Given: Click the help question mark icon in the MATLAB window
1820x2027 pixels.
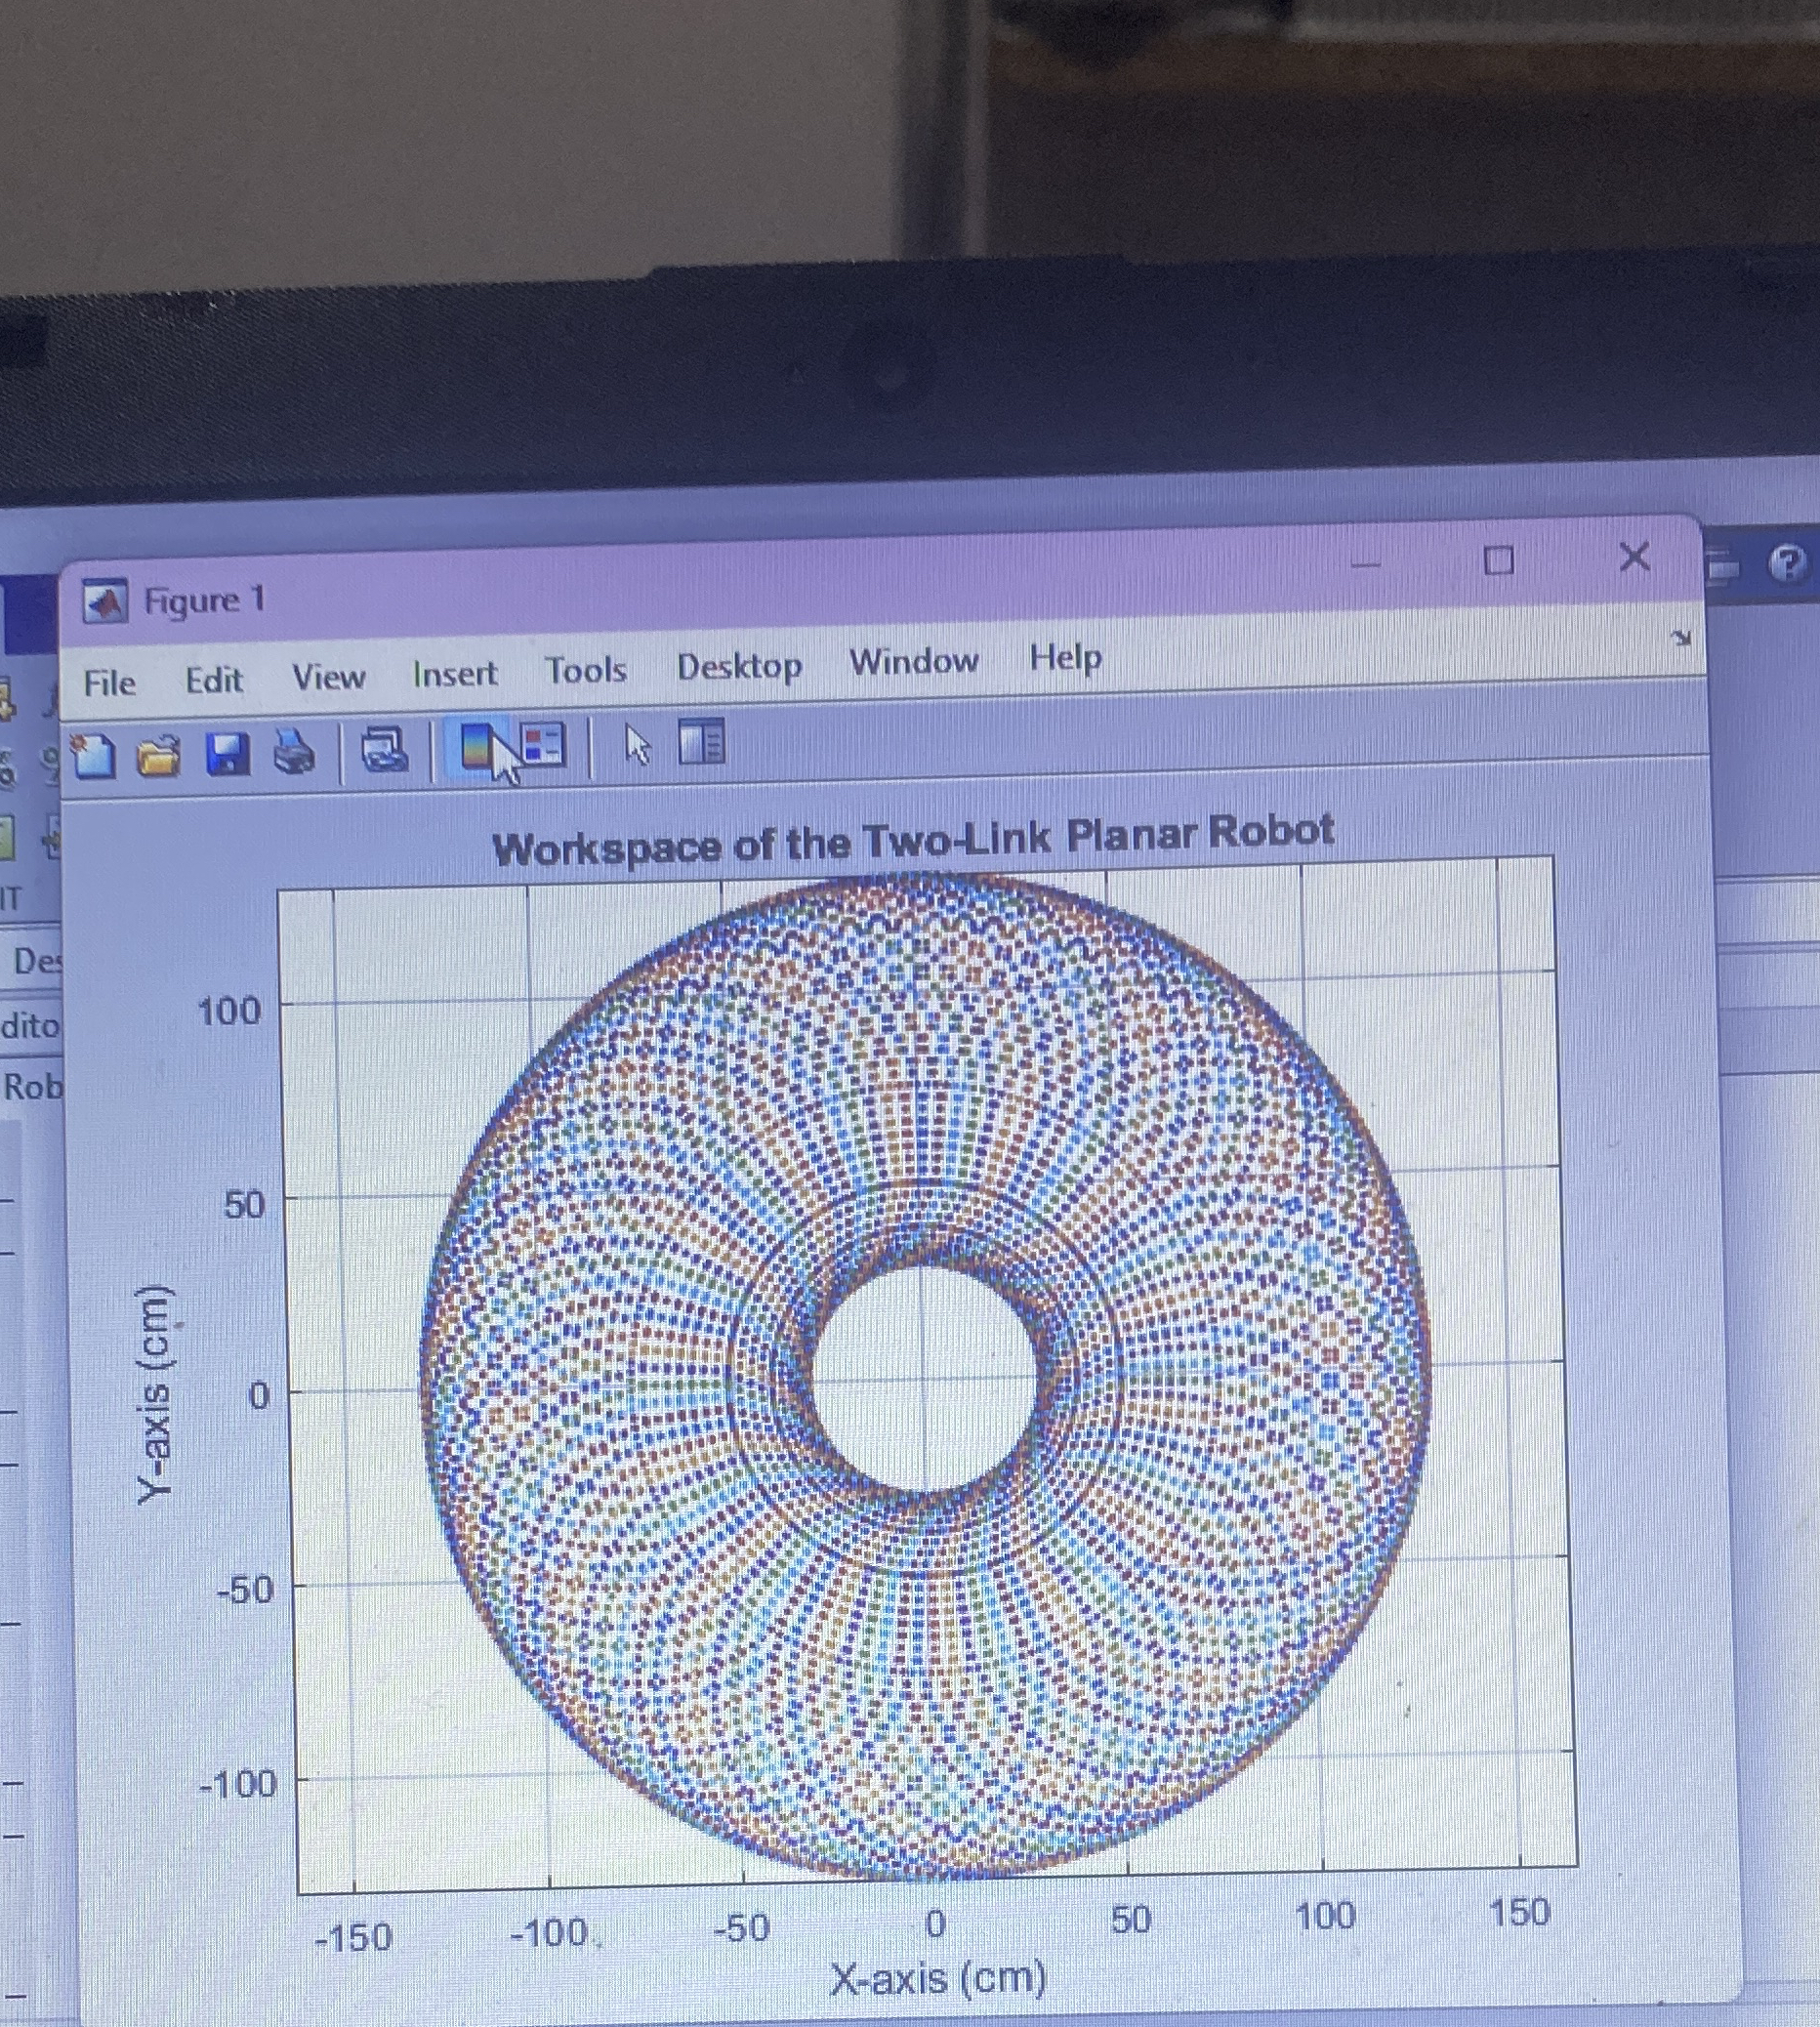Looking at the screenshot, I should (x=1788, y=565).
